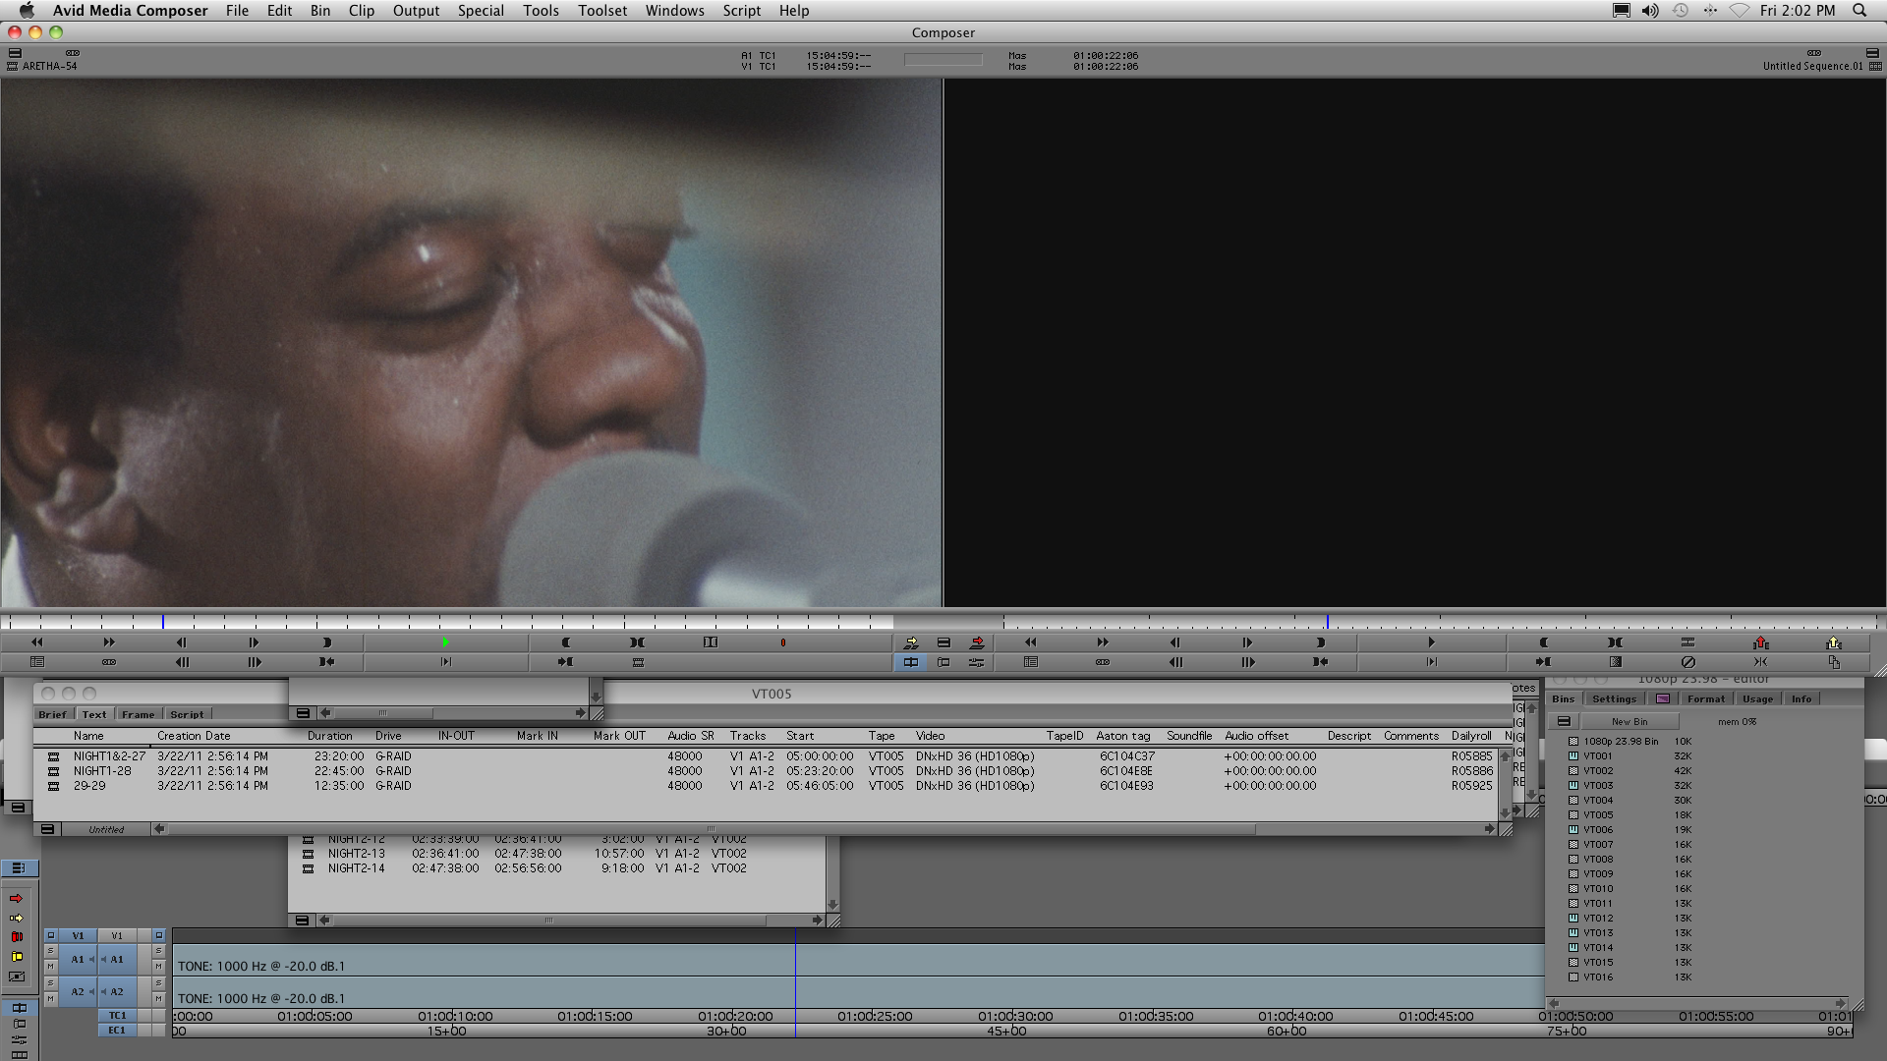
Task: Open the Fast Menu in the project bins panel
Action: point(1564,721)
